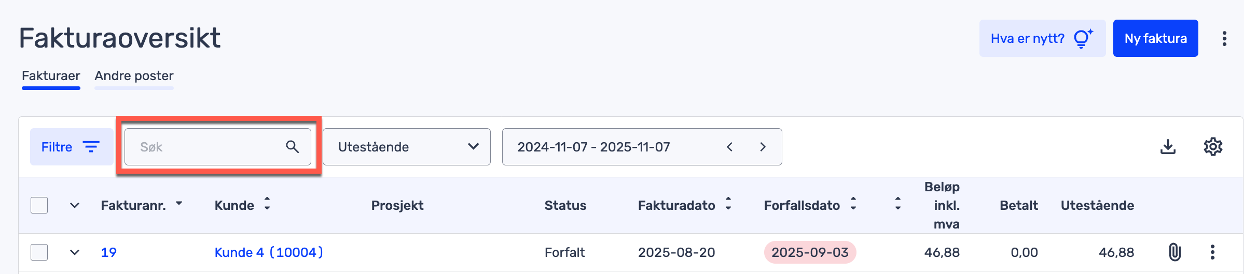Click the magnifier search icon
The image size is (1244, 274).
(293, 147)
